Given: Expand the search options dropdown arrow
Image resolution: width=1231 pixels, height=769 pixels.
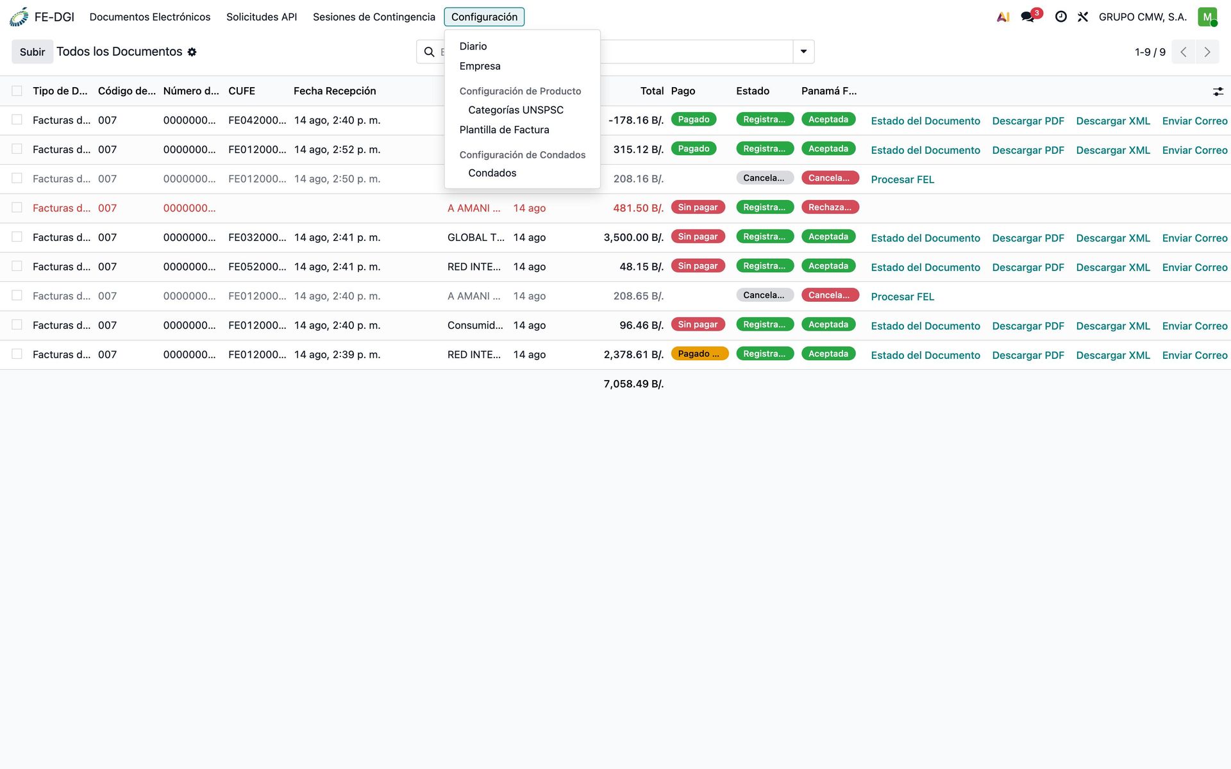Looking at the screenshot, I should tap(803, 52).
